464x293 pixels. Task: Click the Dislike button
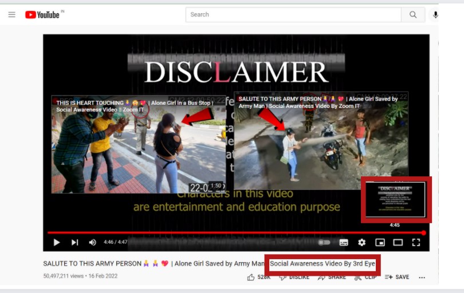point(293,277)
